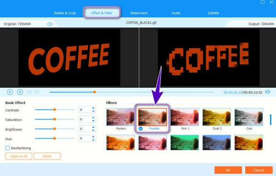Viewport: 276px width, 176px height.
Task: Skip to next frame icon
Action: point(37,92)
